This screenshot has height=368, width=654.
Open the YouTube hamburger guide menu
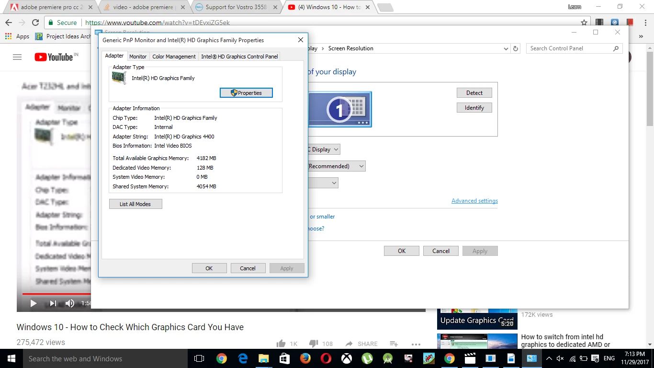[x=17, y=57]
